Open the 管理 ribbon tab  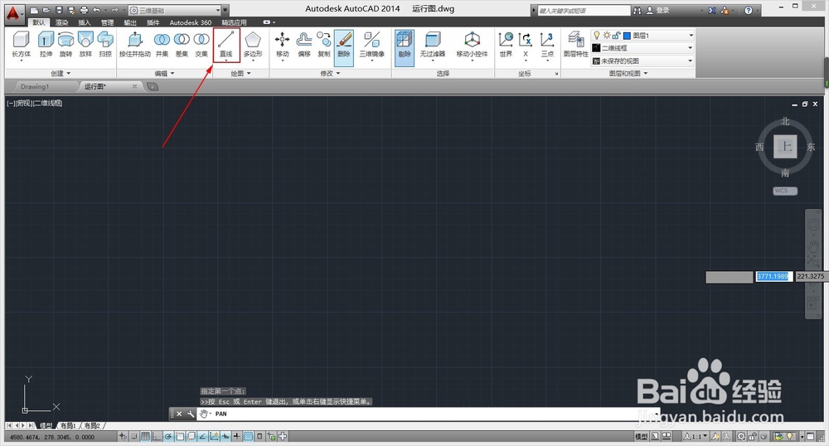107,22
